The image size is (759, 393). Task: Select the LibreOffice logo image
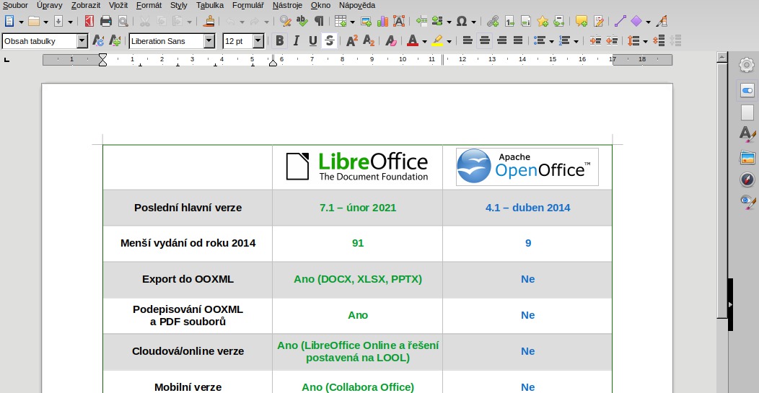357,167
